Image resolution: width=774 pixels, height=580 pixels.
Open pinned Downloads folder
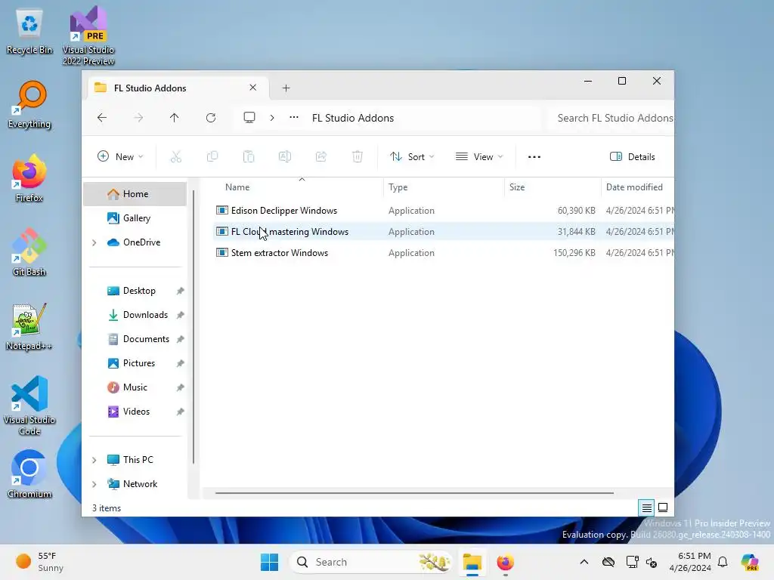pos(145,315)
